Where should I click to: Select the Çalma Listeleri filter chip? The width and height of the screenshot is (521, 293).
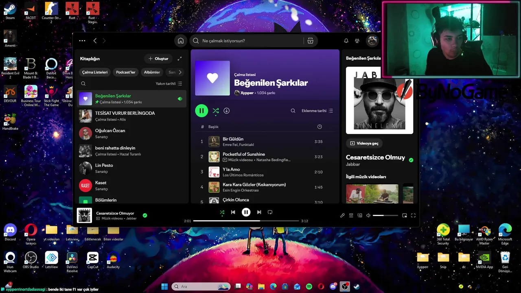pyautogui.click(x=95, y=72)
